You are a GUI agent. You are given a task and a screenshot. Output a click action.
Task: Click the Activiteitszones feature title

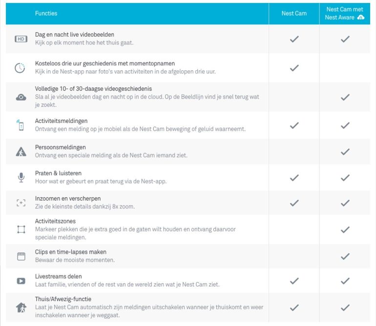pos(55,221)
